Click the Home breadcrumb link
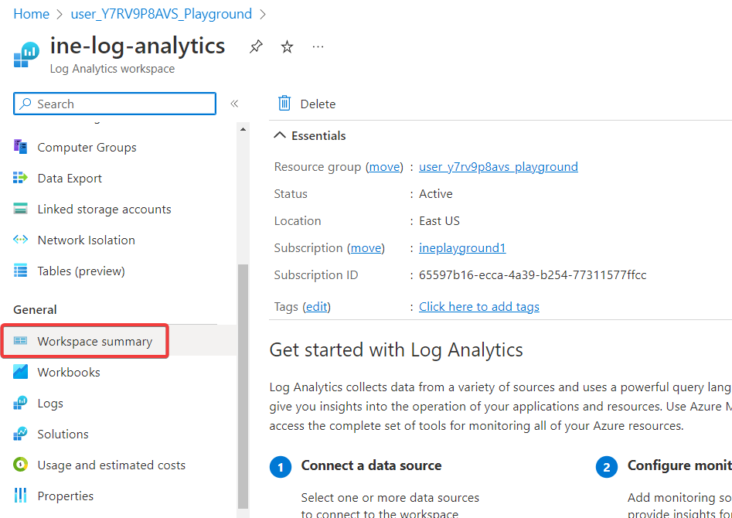Viewport: 732px width, 518px height. click(31, 14)
